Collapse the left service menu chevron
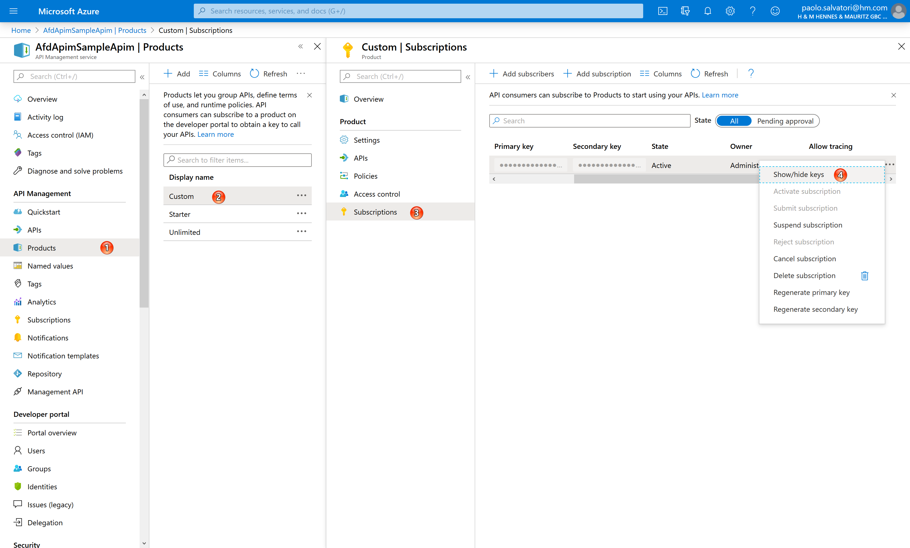Image resolution: width=910 pixels, height=548 pixels. pos(142,77)
